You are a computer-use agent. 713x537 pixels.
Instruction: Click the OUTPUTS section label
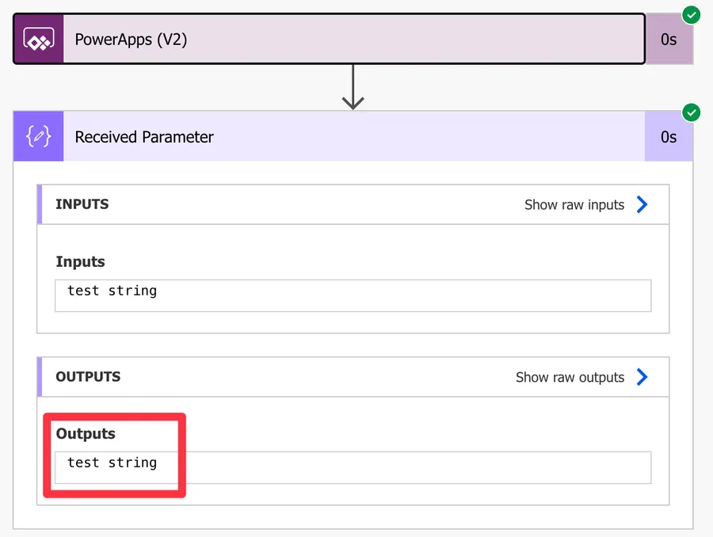pos(87,377)
